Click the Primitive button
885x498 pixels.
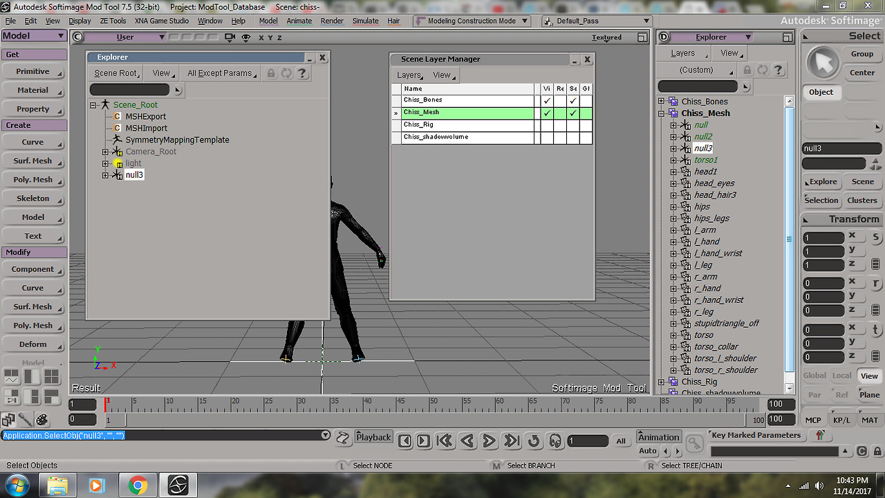tap(33, 72)
